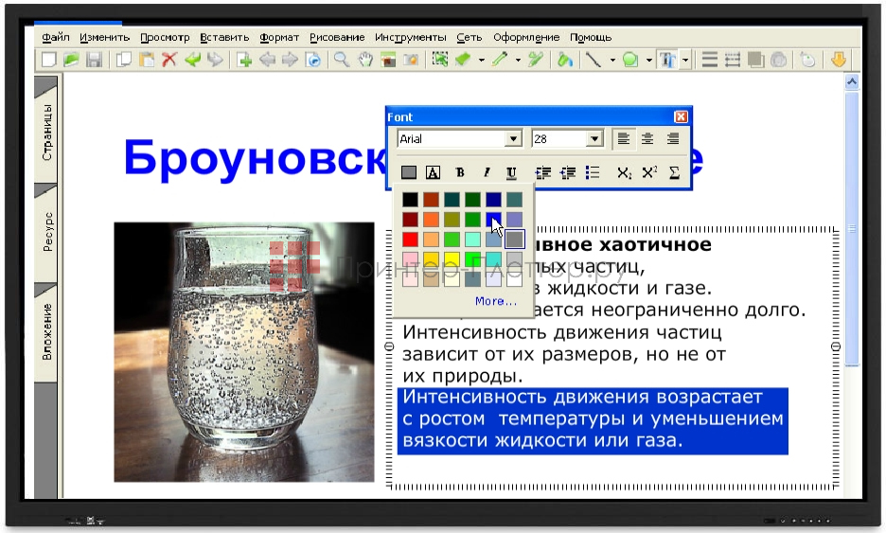Go to the next page with the right arrow
Image resolution: width=886 pixels, height=533 pixels.
tap(290, 60)
